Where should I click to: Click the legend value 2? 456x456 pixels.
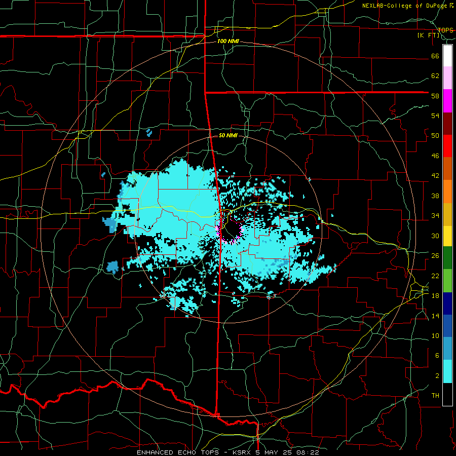(437, 375)
